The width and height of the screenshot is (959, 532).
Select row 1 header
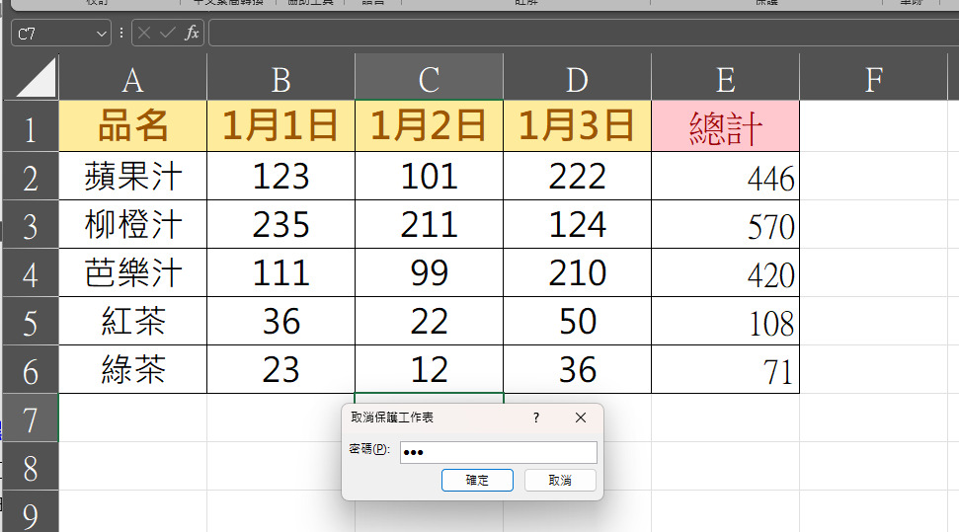(32, 126)
